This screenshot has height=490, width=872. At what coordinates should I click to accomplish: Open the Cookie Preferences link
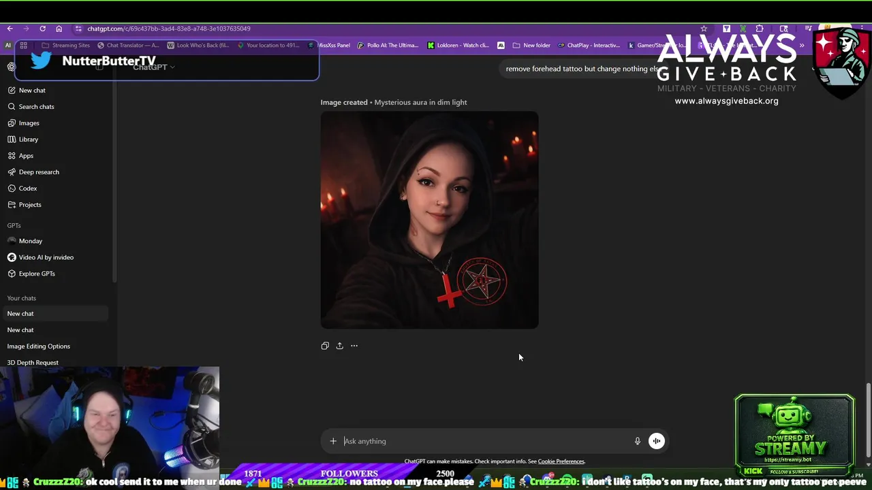pyautogui.click(x=561, y=461)
